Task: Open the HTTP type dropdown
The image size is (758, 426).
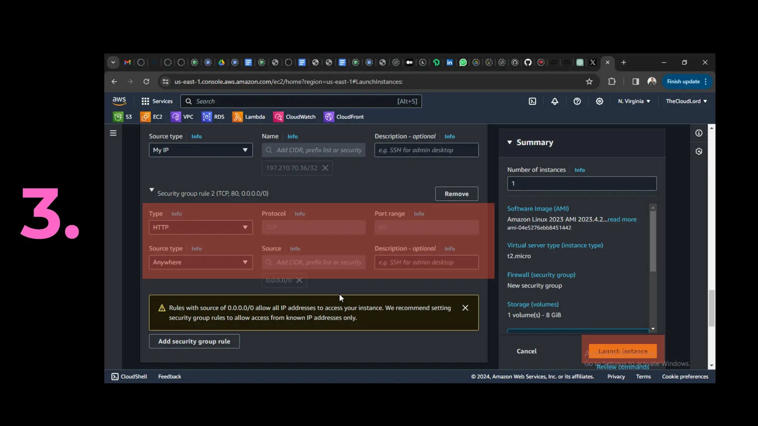Action: point(201,227)
